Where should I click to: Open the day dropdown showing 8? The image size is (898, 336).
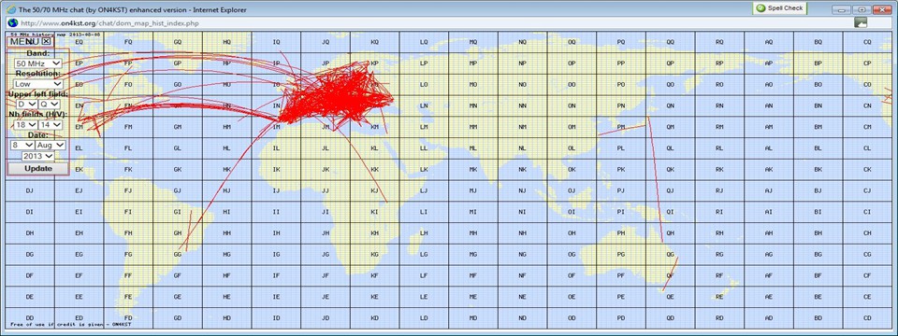pos(22,146)
